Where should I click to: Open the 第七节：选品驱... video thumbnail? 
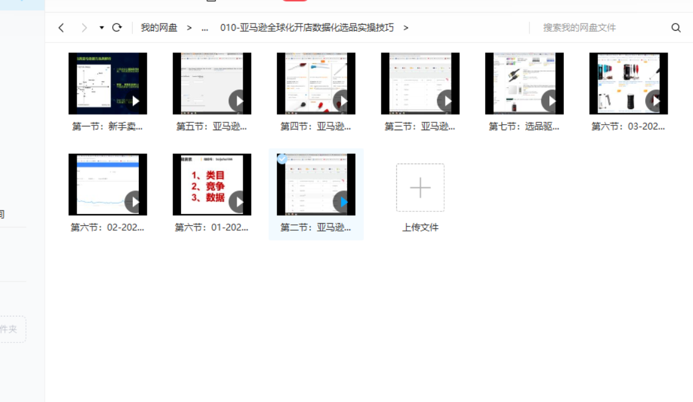(x=525, y=83)
